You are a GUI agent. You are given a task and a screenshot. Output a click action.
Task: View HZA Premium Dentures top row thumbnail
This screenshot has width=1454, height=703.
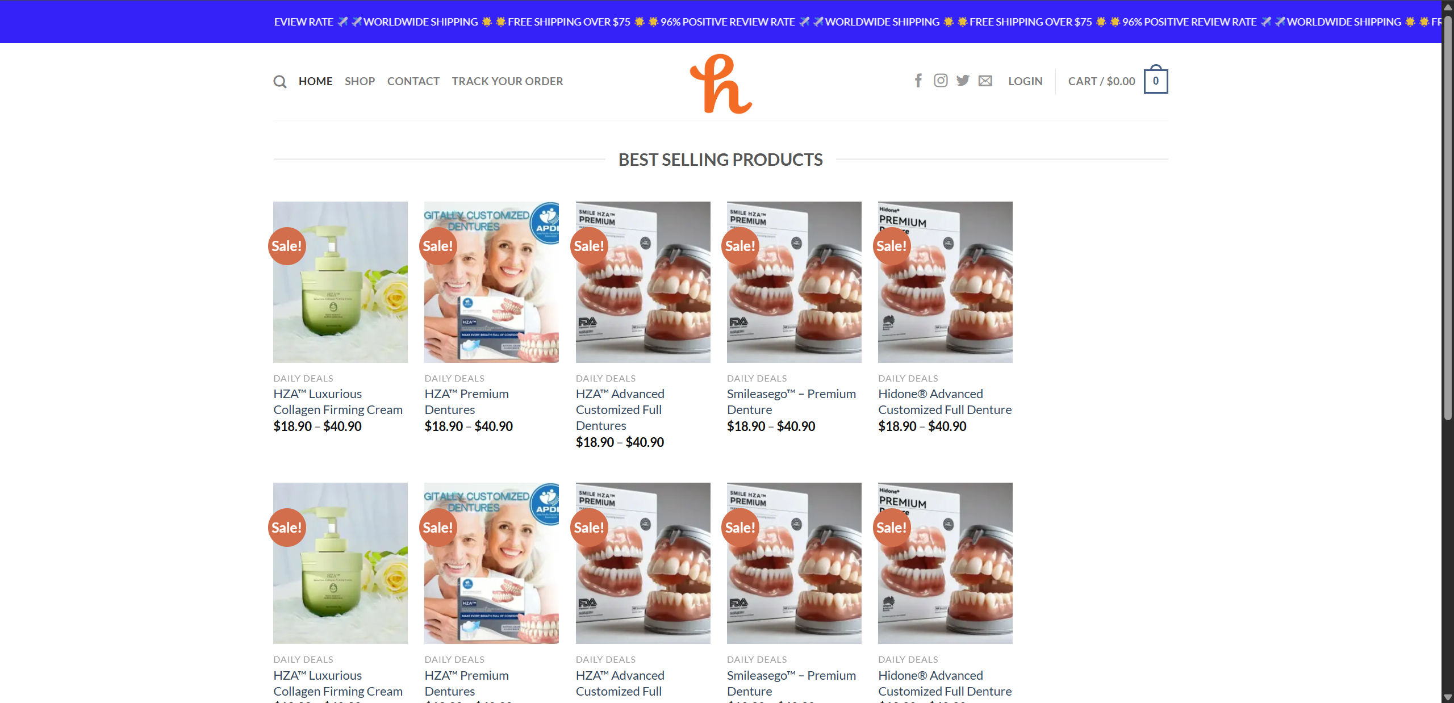click(x=491, y=282)
